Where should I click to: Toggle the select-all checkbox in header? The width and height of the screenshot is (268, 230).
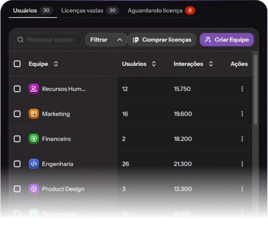click(17, 64)
